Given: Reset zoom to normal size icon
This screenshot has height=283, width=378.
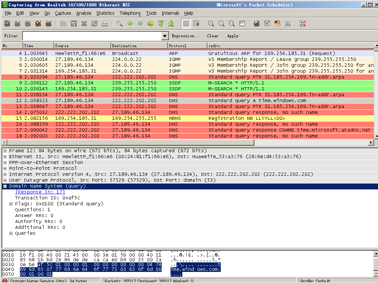Looking at the screenshot, I should (232, 24).
